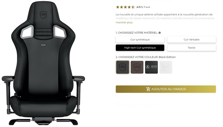Image resolution: width=223 pixels, height=127 pixels.
Task: Choose High-tech Cuir synthétique material
Action: (140, 48)
